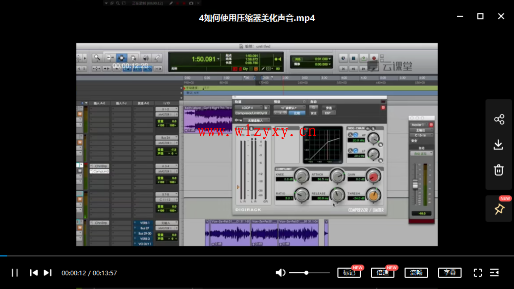Toggle the side-chain HF filter enable button

[356, 135]
